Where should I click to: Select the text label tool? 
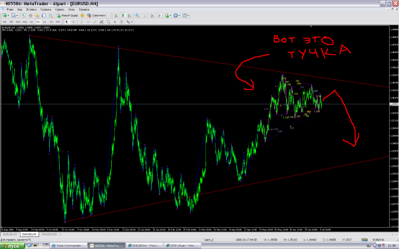tap(115, 22)
